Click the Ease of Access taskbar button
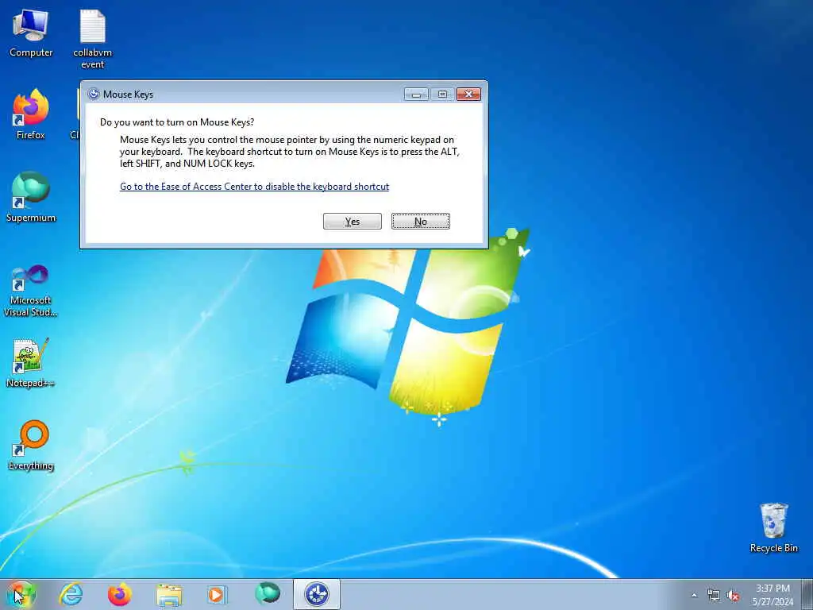 (x=316, y=594)
